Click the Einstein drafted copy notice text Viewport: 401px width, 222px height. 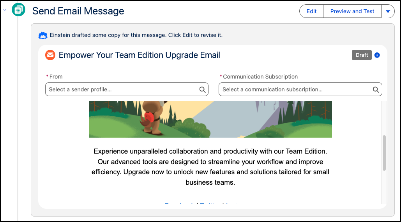136,35
